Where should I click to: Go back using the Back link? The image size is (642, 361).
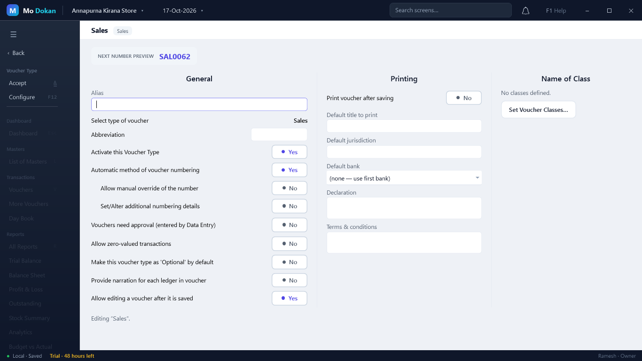[16, 53]
